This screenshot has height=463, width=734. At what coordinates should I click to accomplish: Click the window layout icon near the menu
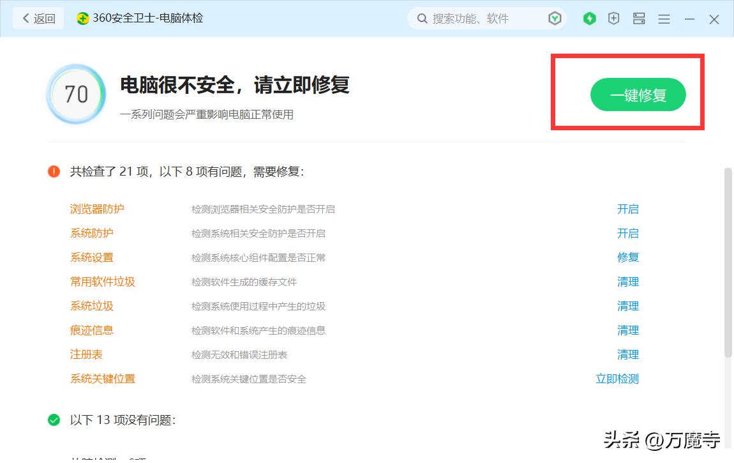[639, 19]
